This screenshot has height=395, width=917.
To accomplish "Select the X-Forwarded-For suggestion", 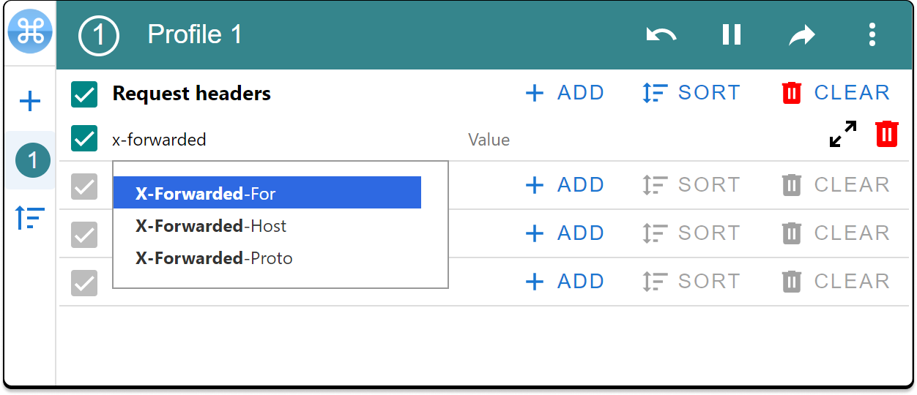I will pyautogui.click(x=267, y=193).
